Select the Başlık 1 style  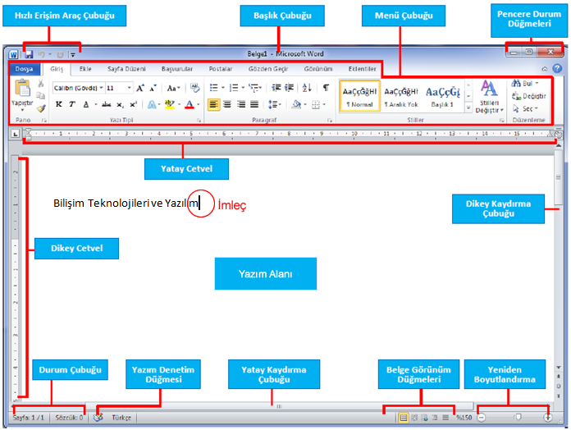tap(441, 96)
